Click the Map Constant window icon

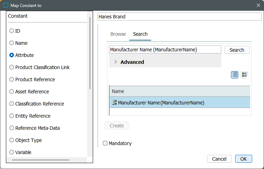pyautogui.click(x=6, y=6)
